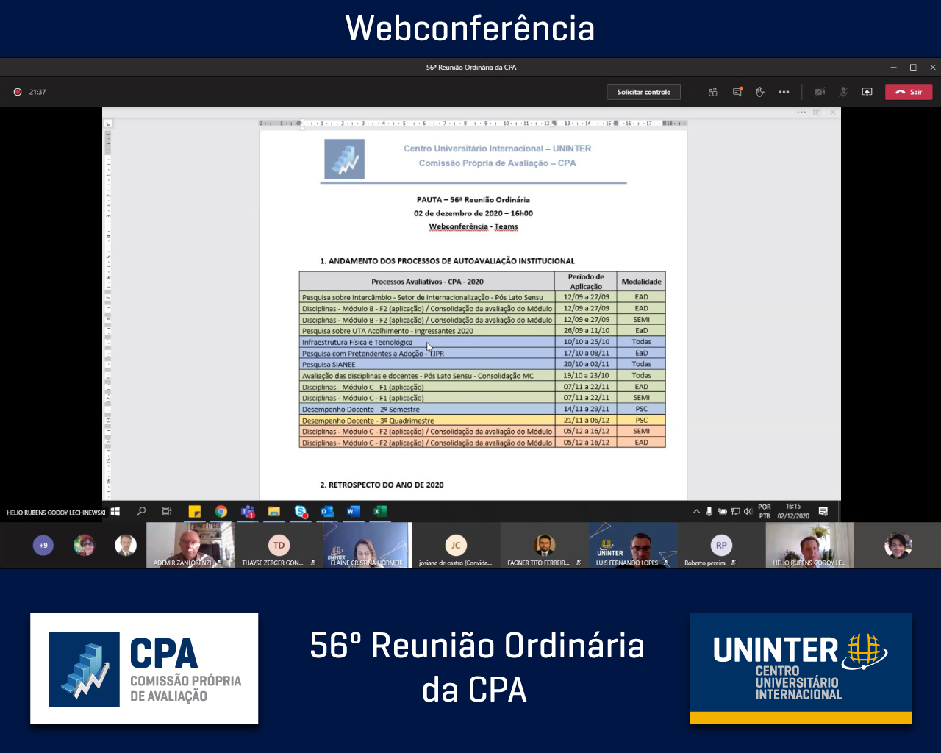Raise your hand in the meeting
The width and height of the screenshot is (941, 753).
pos(760,92)
